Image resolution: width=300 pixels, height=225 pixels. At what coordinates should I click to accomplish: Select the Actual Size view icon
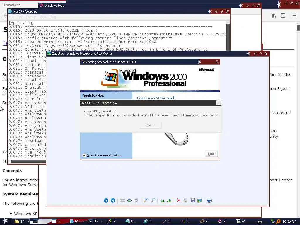(129, 200)
